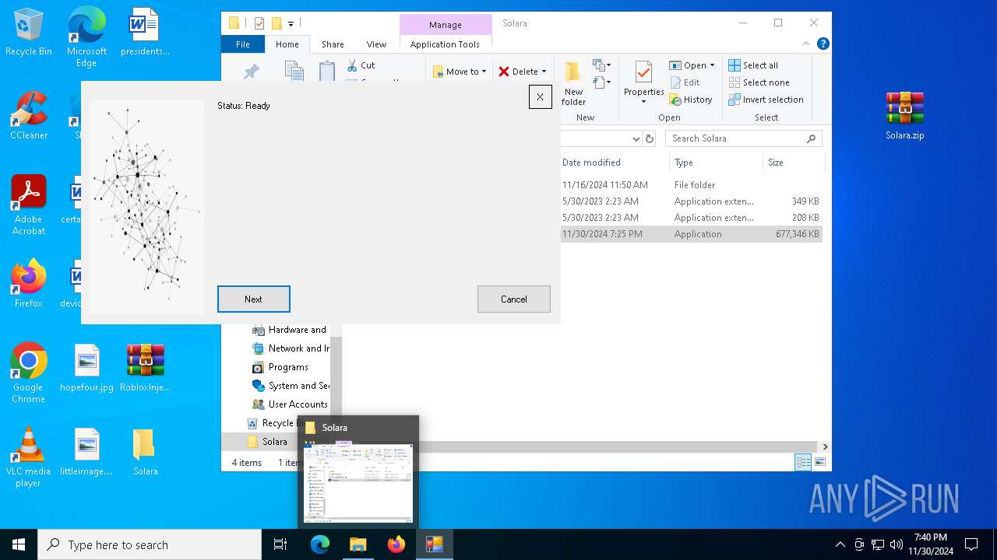Select the Application Tools tab

pyautogui.click(x=445, y=44)
